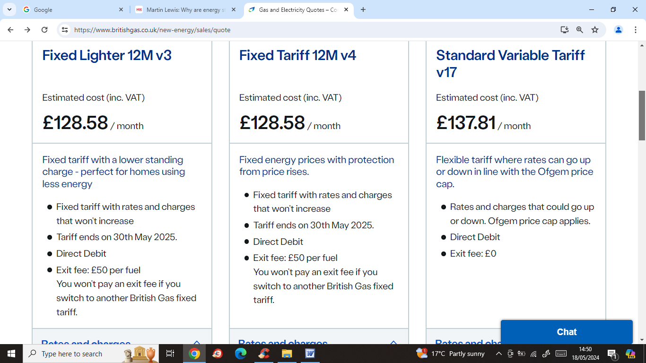Select the Standard Variable Tariff v17 heading
Screen dimensions: 646x363
tap(510, 64)
